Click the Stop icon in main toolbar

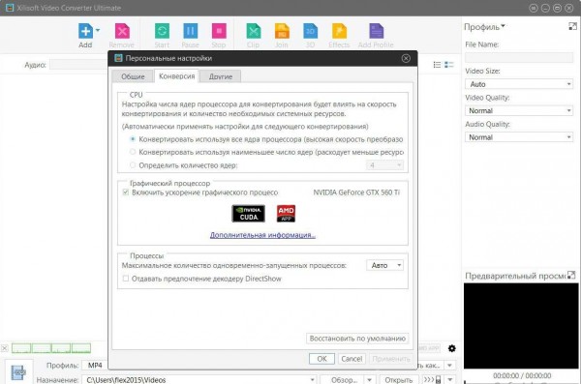pos(219,31)
